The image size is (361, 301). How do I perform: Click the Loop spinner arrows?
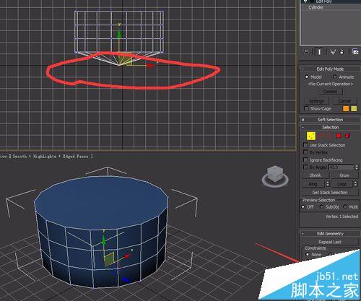pyautogui.click(x=356, y=184)
